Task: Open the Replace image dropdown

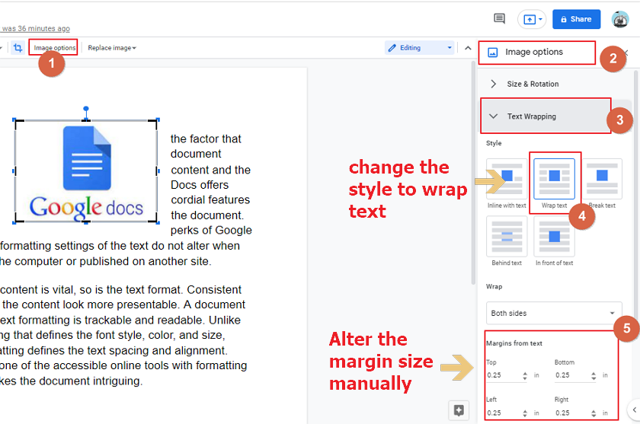Action: (112, 48)
